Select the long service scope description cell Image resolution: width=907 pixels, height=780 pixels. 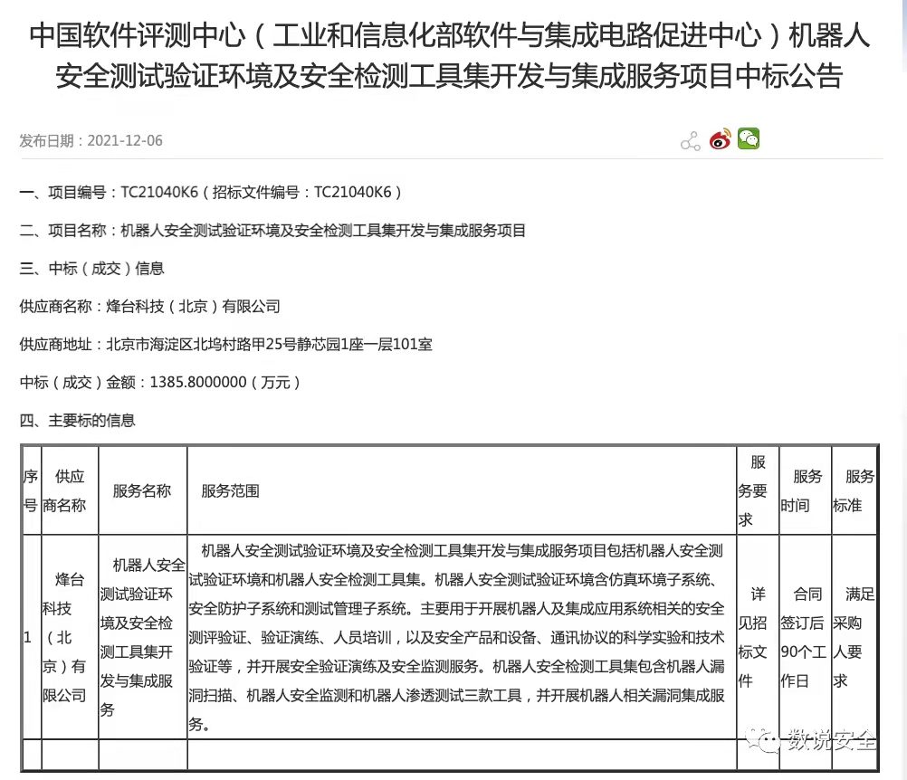[x=462, y=637]
